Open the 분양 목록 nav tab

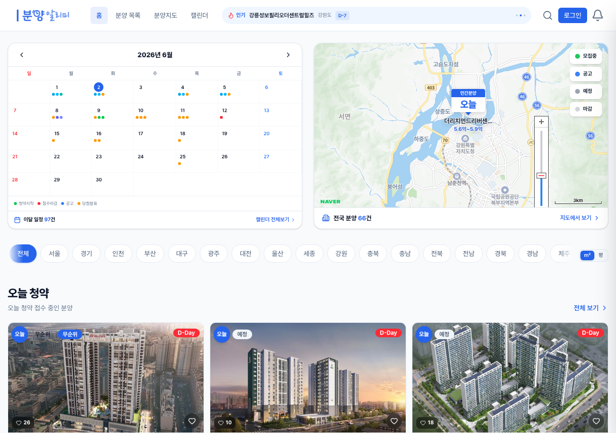(128, 15)
